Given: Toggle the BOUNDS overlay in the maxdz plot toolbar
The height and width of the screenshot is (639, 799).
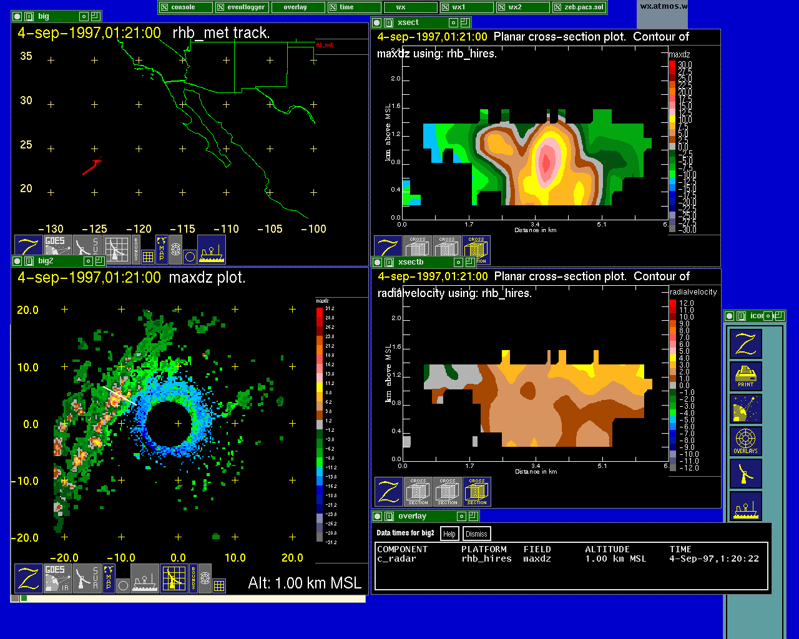Looking at the screenshot, I should pyautogui.click(x=194, y=578).
